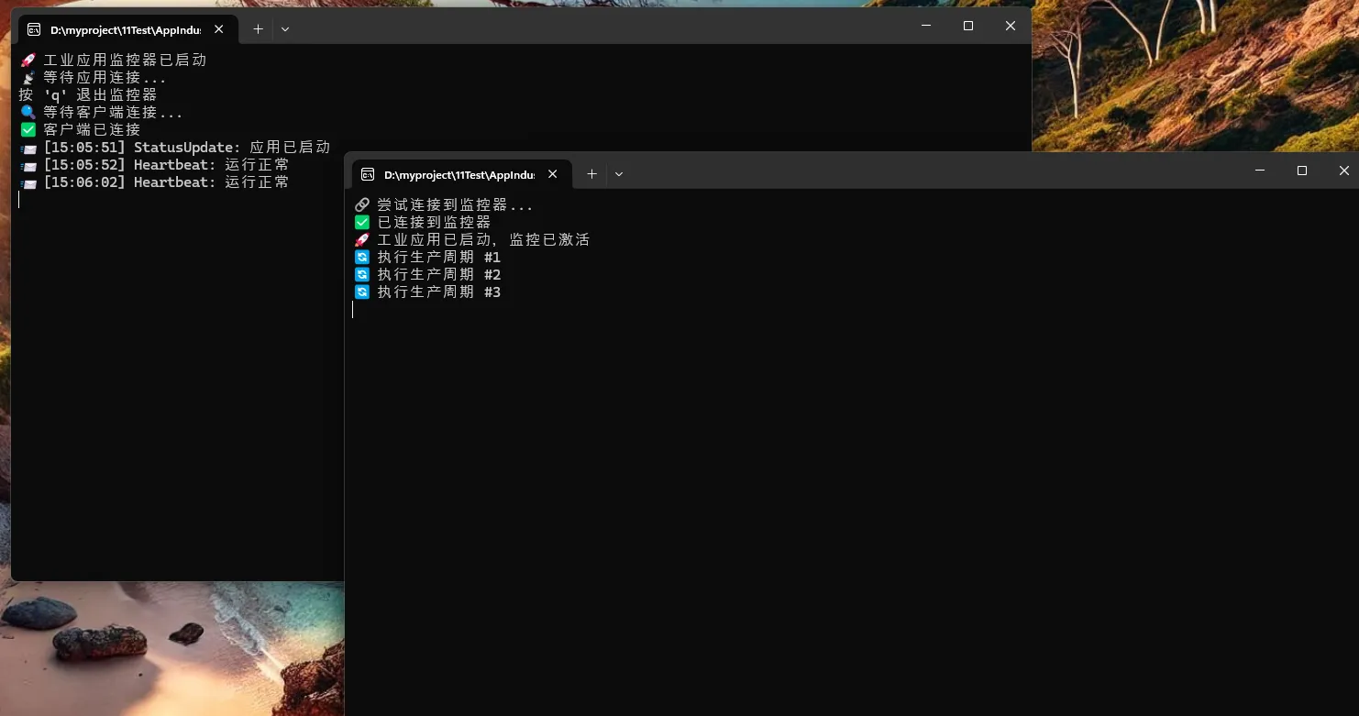Viewport: 1359px width, 716px height.
Task: Click the satellite emoji beside 等待应用连接
Action: [28, 78]
